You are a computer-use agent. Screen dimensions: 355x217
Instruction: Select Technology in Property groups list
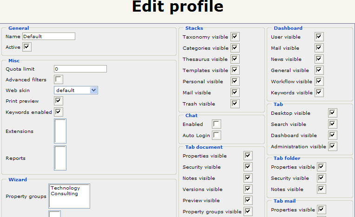click(65, 188)
